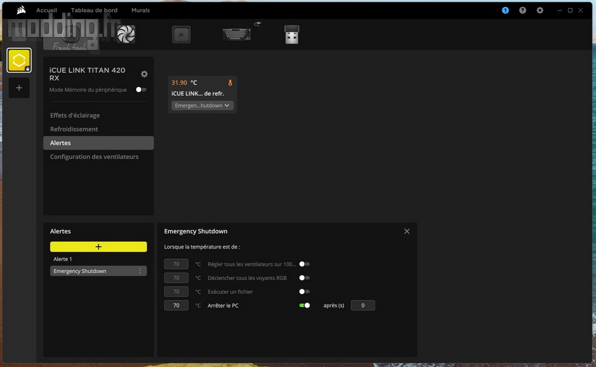
Task: Select the Alertes menu item
Action: coord(98,143)
